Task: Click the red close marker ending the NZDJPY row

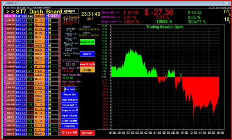Action: coord(60,117)
